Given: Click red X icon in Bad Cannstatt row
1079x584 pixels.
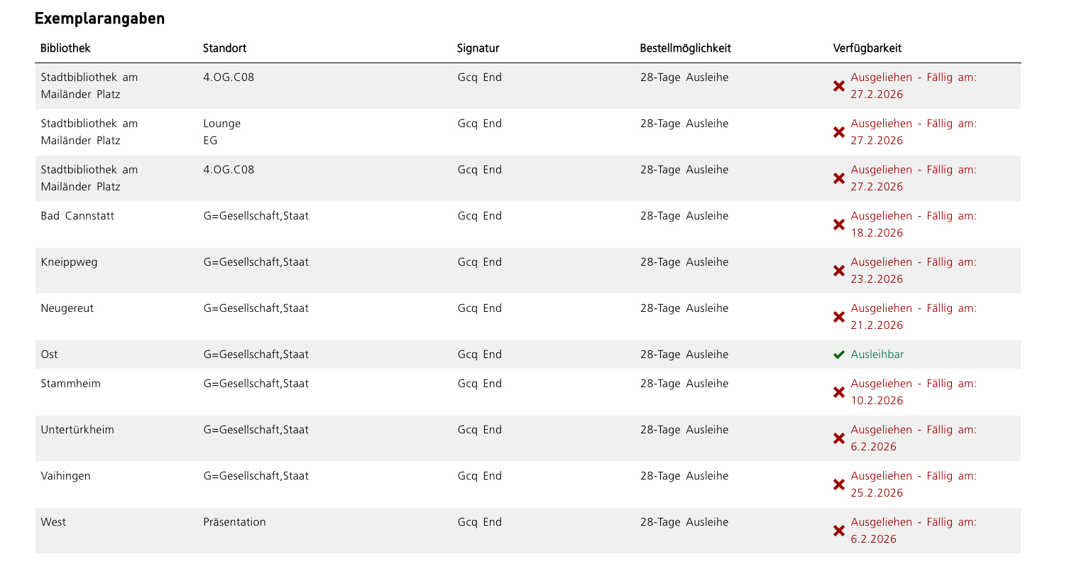Looking at the screenshot, I should click(x=838, y=225).
